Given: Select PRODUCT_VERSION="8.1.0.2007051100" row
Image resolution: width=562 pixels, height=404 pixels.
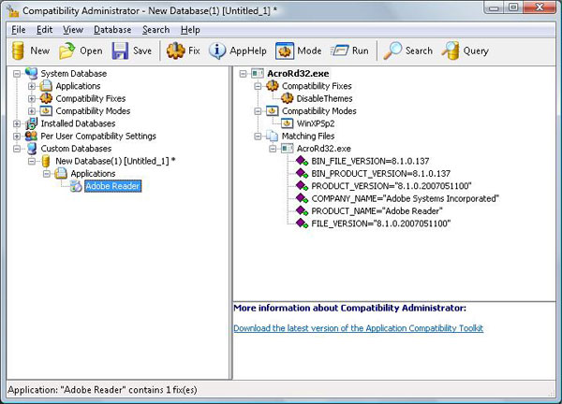Looking at the screenshot, I should [x=391, y=186].
